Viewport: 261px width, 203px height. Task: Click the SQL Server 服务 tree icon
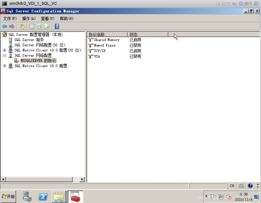click(10, 40)
